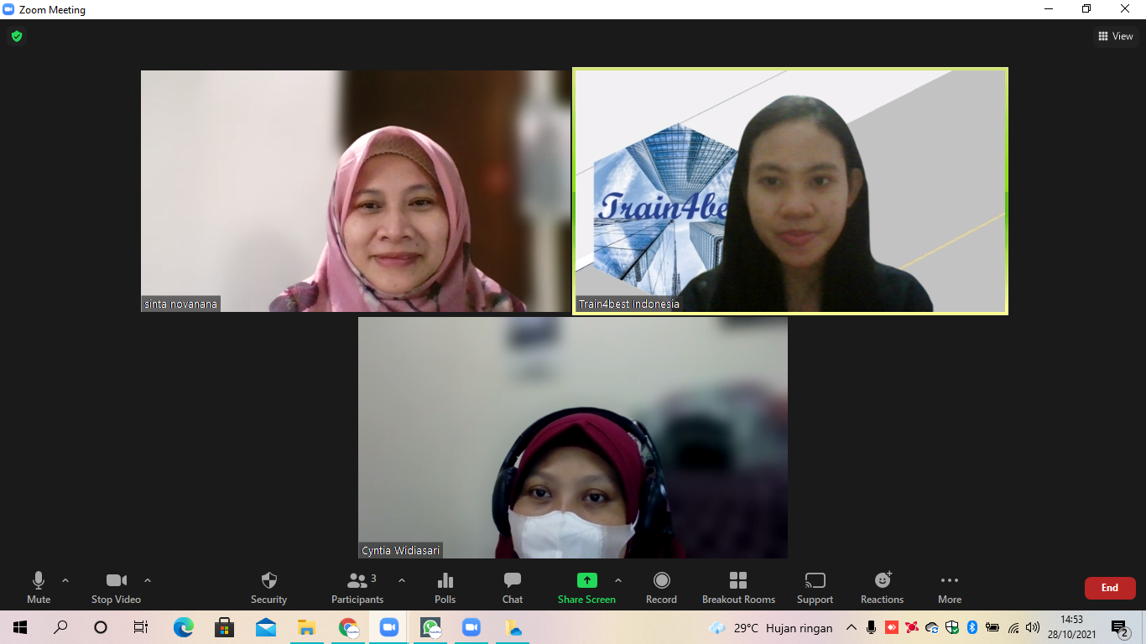Mute the microphone
The width and height of the screenshot is (1146, 644).
point(39,587)
